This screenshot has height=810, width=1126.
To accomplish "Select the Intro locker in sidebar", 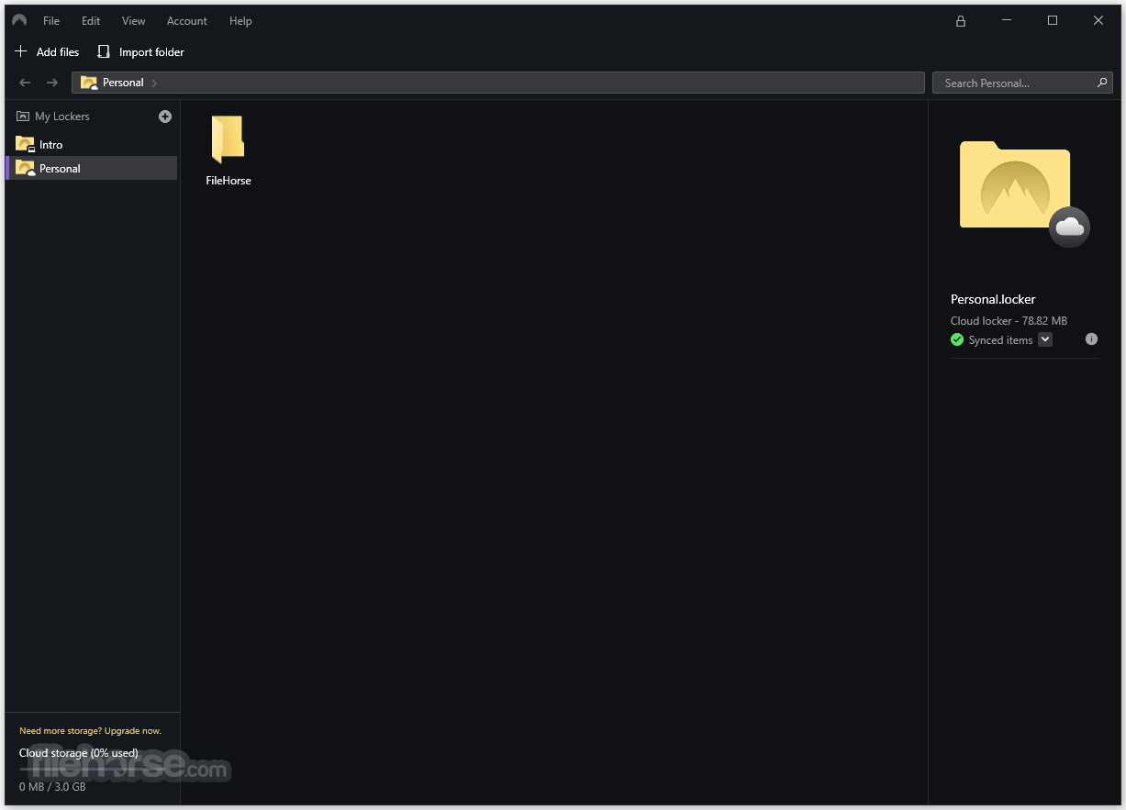I will [91, 144].
